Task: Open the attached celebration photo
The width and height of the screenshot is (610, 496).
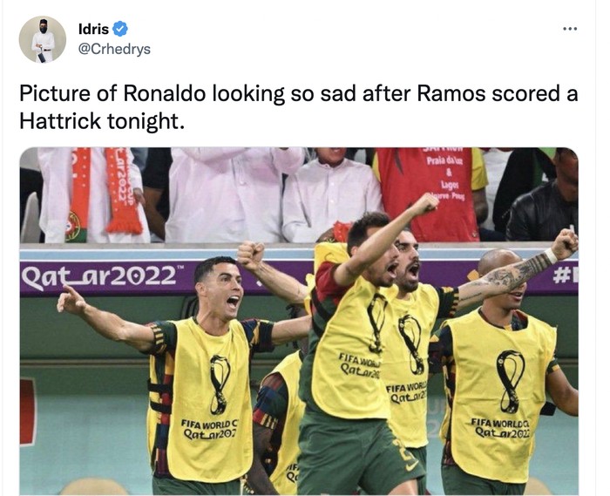Action: [x=299, y=321]
